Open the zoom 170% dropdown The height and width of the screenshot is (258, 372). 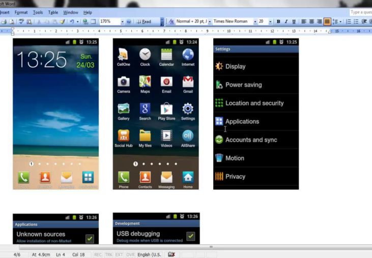click(x=122, y=22)
